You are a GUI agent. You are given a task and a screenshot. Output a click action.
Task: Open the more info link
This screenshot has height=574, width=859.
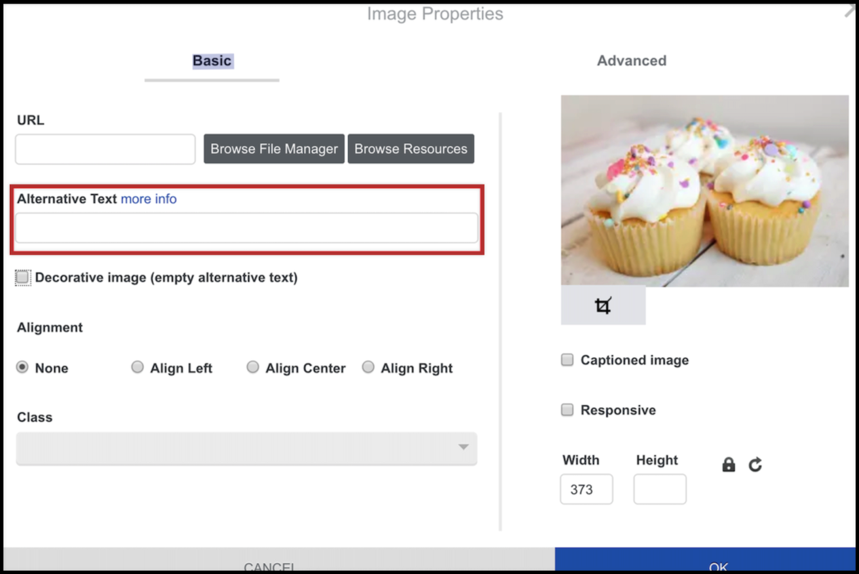(149, 199)
